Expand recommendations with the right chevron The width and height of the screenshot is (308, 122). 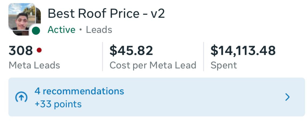288,97
